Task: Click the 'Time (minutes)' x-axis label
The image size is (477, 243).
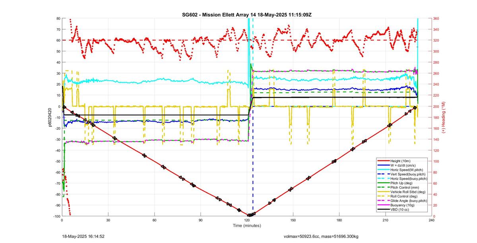Action: click(x=246, y=226)
